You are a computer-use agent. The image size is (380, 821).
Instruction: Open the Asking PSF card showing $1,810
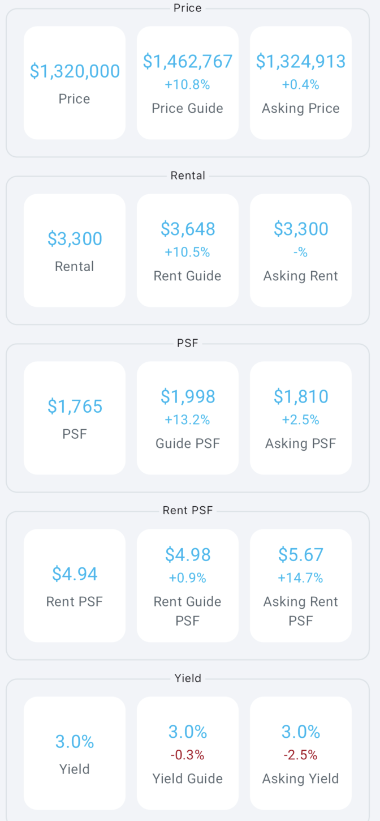(x=300, y=417)
